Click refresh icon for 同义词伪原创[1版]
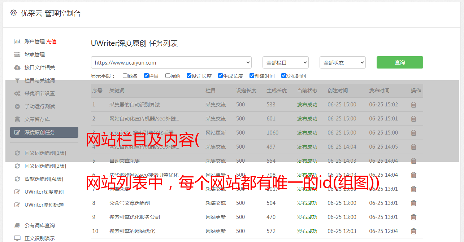 point(17,153)
